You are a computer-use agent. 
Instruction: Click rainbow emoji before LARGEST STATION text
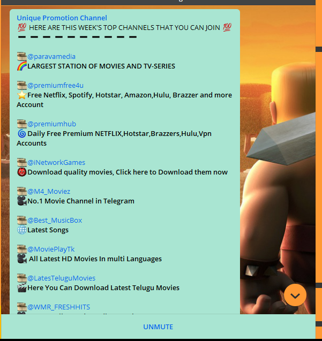pyautogui.click(x=22, y=66)
